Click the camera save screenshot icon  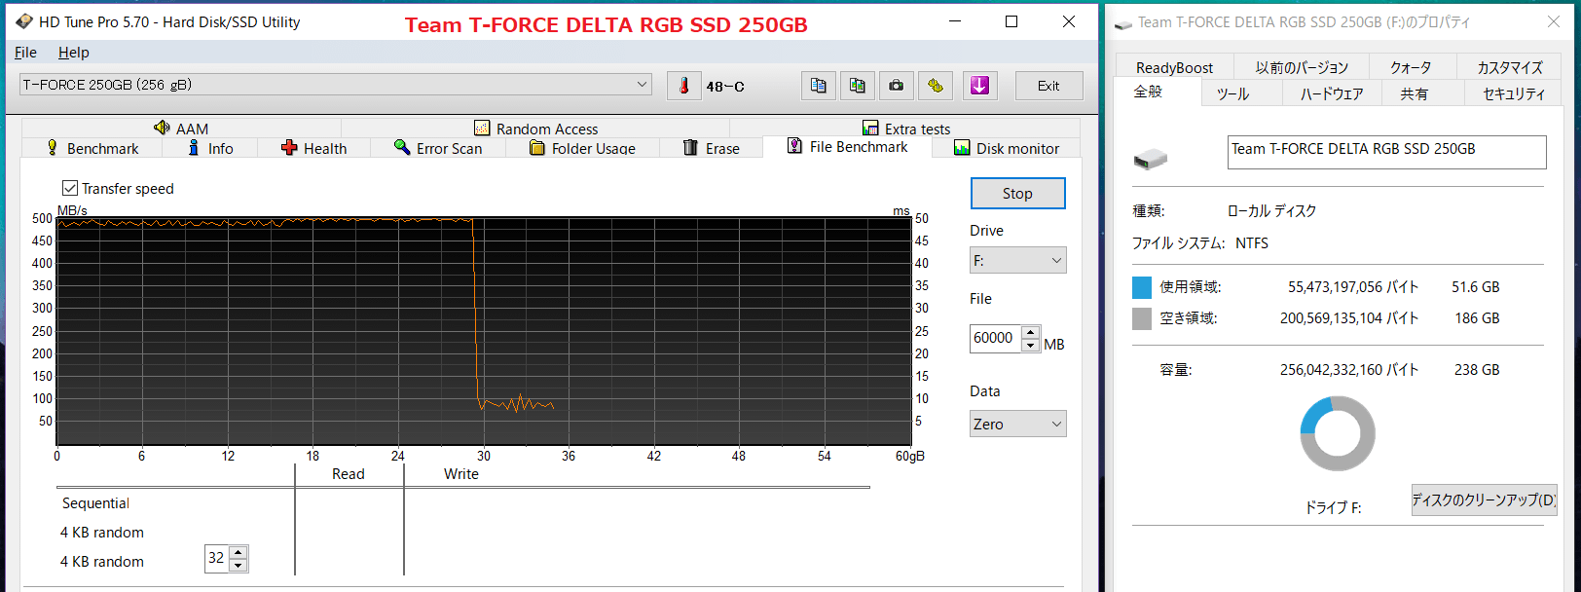(897, 86)
